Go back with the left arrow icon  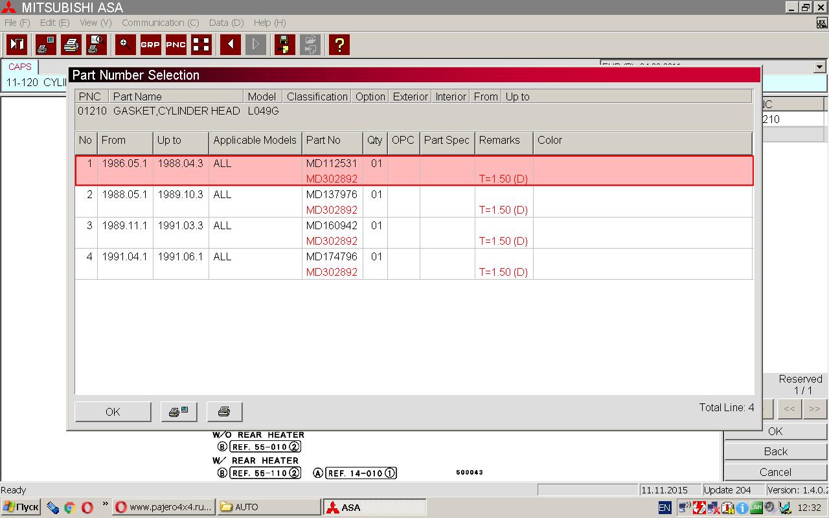point(230,45)
